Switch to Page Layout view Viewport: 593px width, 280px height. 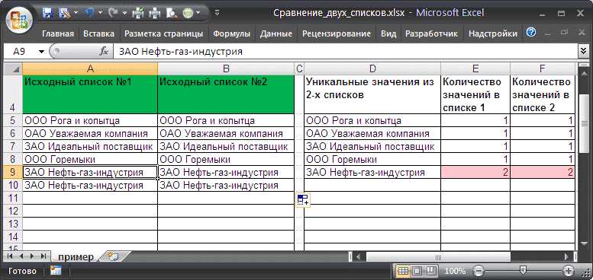[417, 271]
